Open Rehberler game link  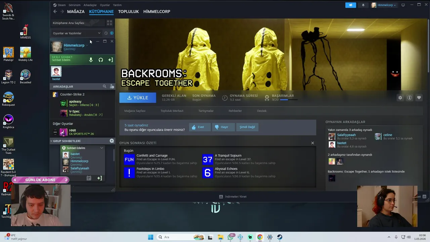235,111
